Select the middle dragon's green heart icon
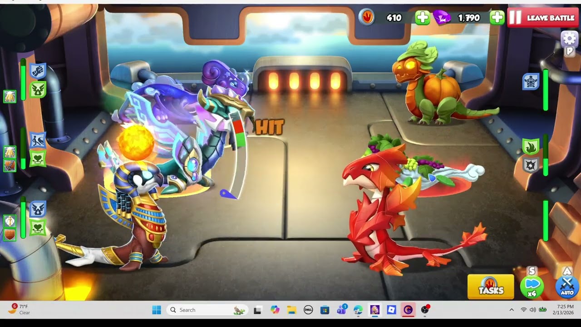Screen dimensions: 581x327 tap(38, 158)
